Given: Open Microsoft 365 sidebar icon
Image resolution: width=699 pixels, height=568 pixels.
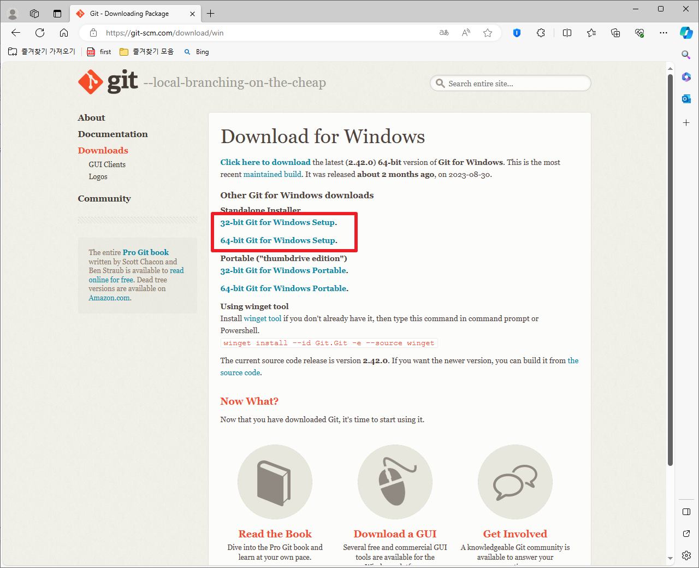Looking at the screenshot, I should [x=686, y=77].
